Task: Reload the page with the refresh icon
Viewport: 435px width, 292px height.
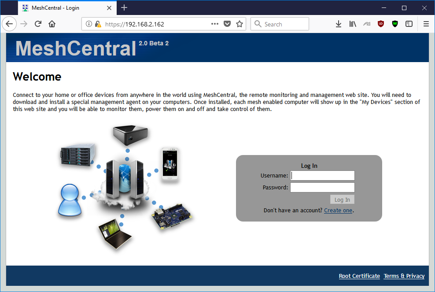Action: pos(38,24)
